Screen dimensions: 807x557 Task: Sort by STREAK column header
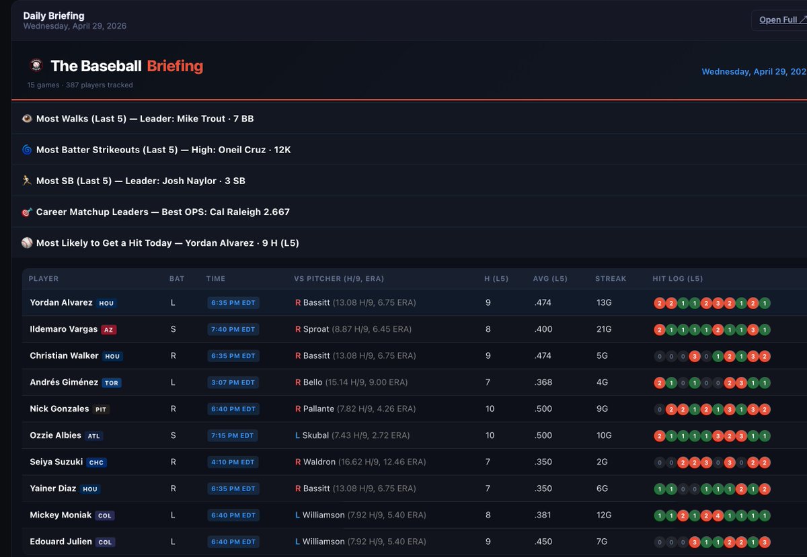[611, 279]
